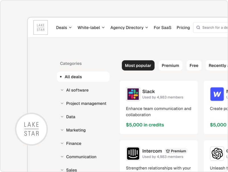Select the For SaaS menu item

pyautogui.click(x=162, y=27)
